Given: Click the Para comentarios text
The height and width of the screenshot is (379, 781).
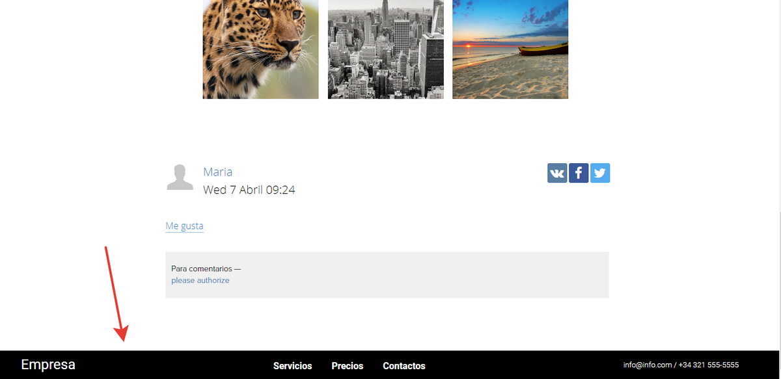Looking at the screenshot, I should pyautogui.click(x=206, y=268).
